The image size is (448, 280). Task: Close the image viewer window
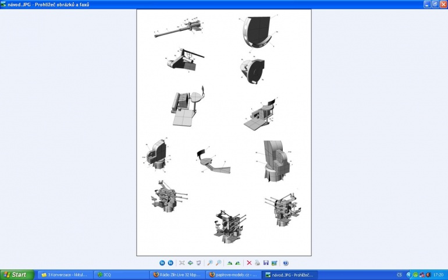[443, 4]
